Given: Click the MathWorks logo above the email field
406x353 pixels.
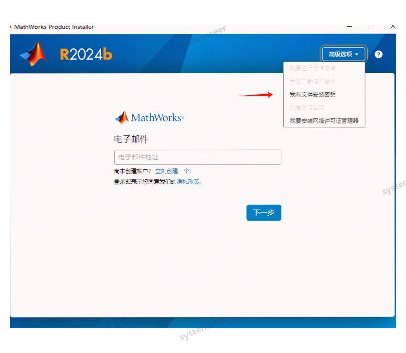Looking at the screenshot, I should [150, 118].
